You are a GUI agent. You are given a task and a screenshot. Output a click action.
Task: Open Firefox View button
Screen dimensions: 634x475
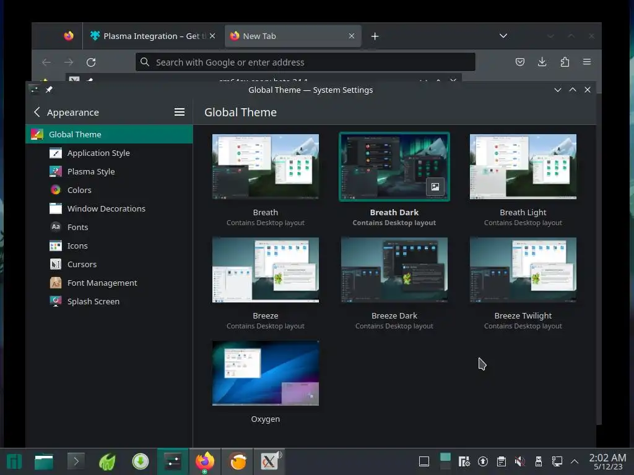point(69,36)
